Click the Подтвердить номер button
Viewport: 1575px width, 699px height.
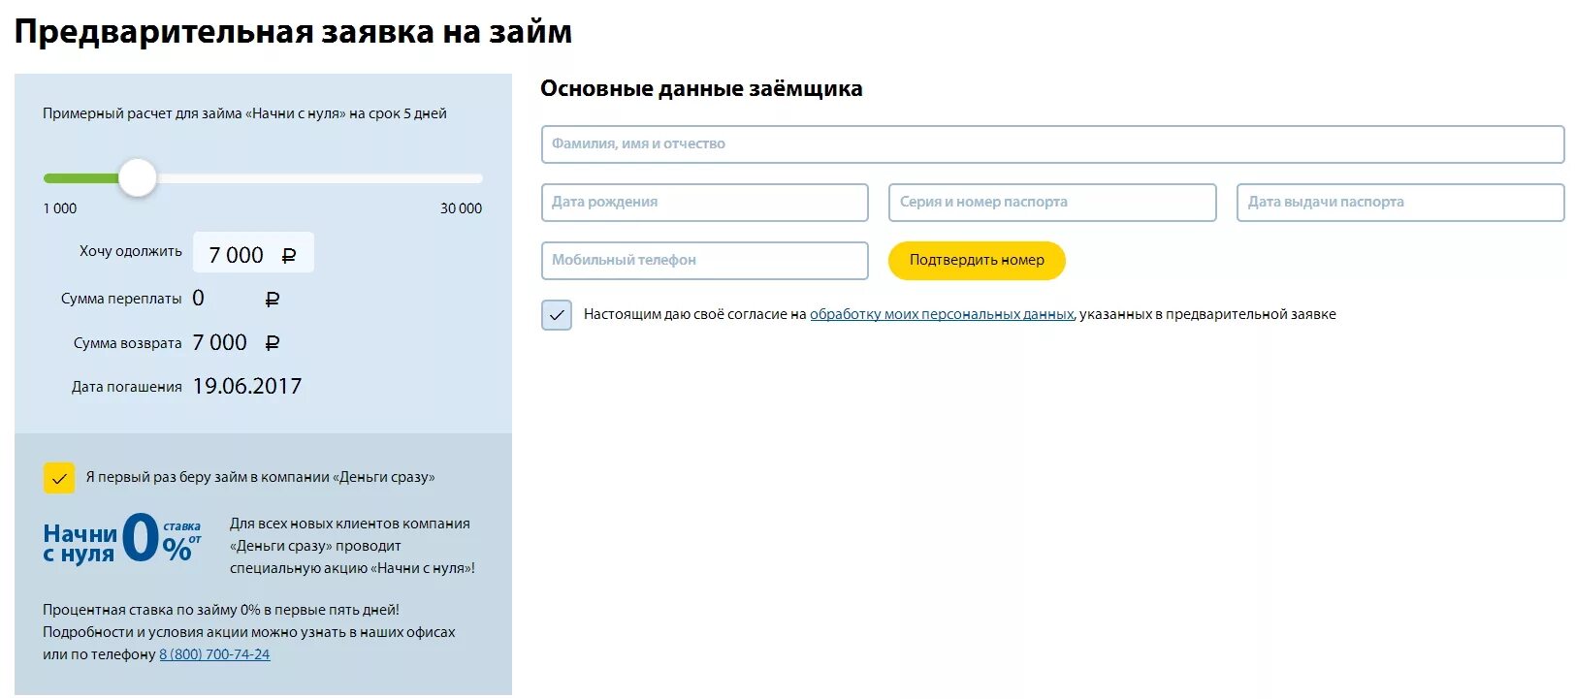[977, 261]
